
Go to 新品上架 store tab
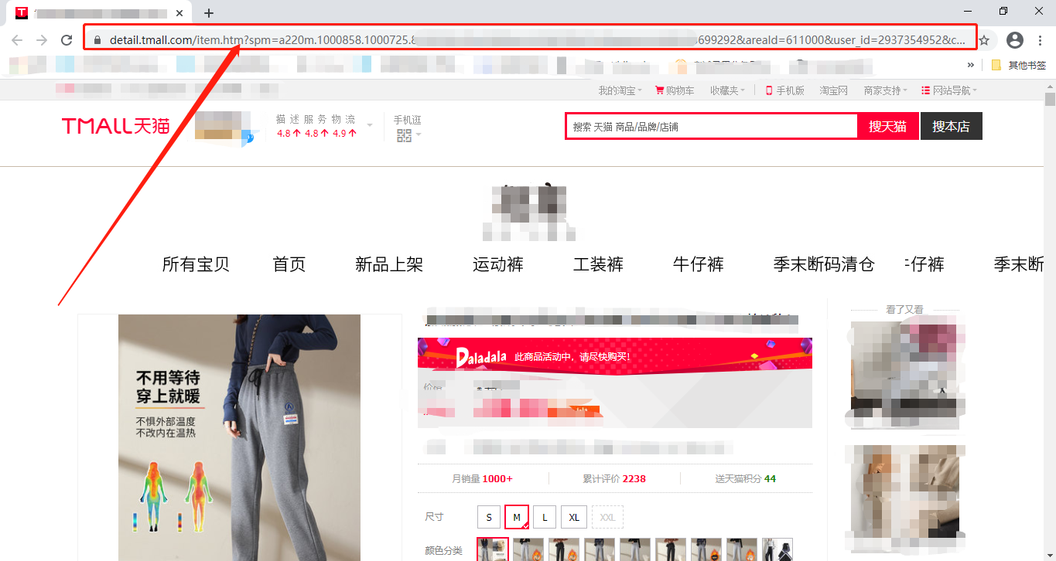[x=388, y=264]
